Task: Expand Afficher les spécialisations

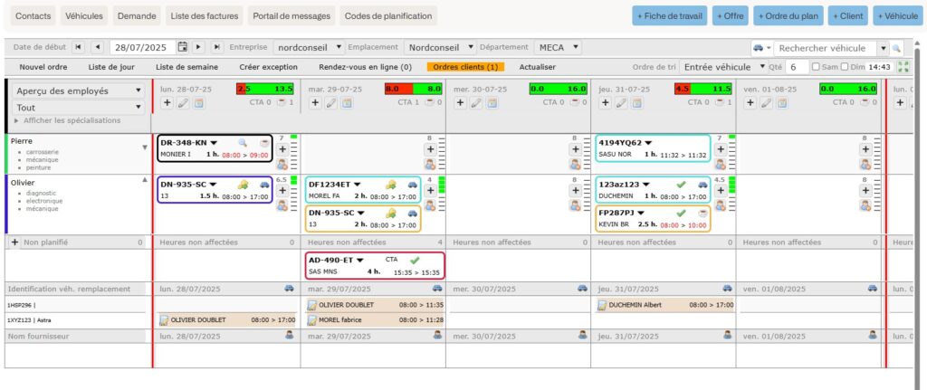Action: tap(66, 120)
